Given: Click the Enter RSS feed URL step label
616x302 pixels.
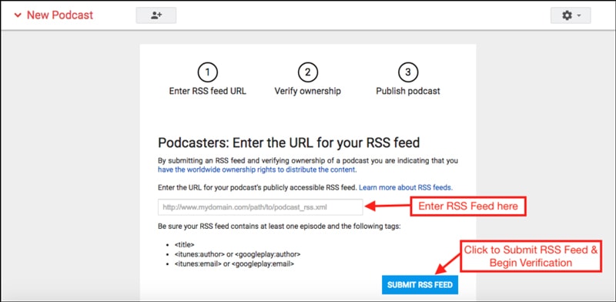Looking at the screenshot, I should tap(207, 91).
